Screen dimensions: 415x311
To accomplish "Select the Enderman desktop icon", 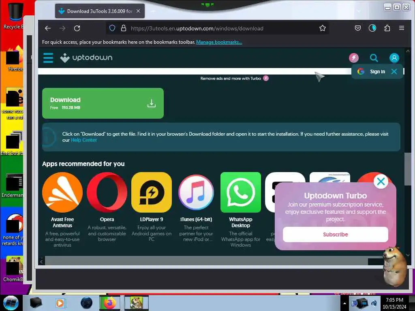I will [x=14, y=185].
